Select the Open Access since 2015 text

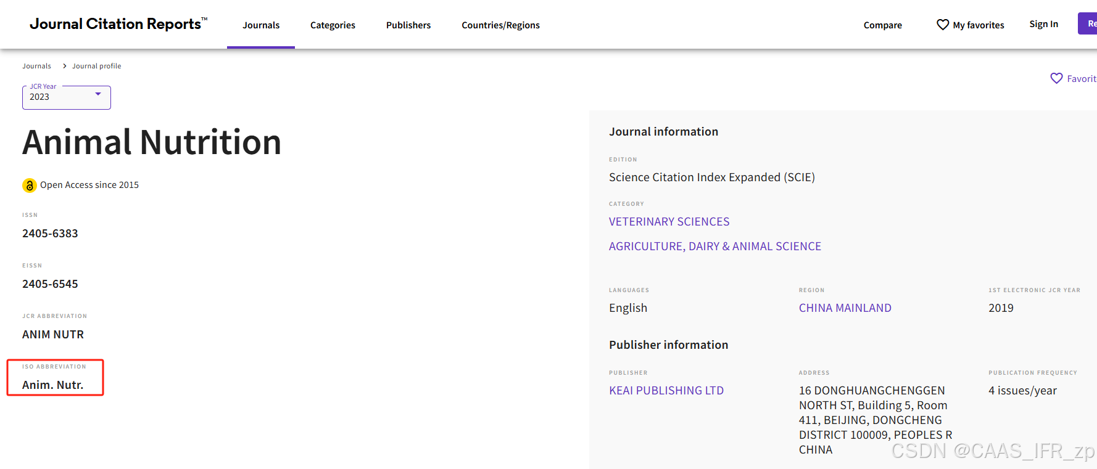coord(89,185)
